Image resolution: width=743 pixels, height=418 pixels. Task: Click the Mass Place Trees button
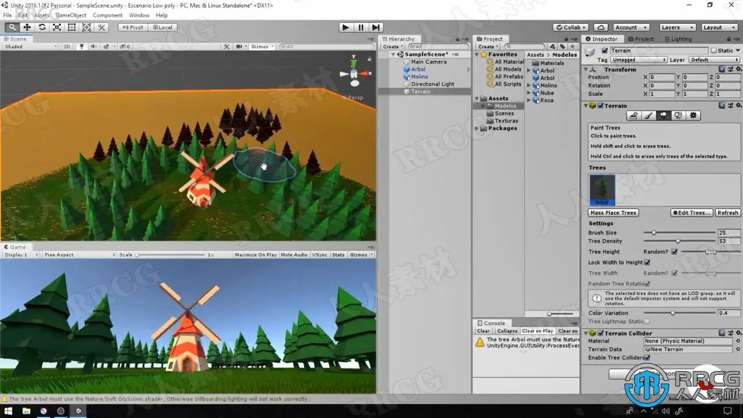tap(614, 212)
